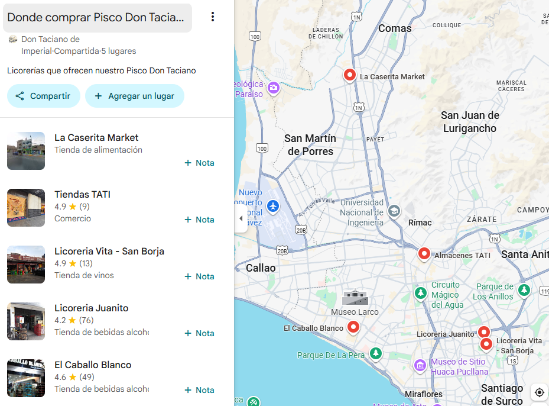Add a Nota to El Caballo Blanco

(x=200, y=390)
